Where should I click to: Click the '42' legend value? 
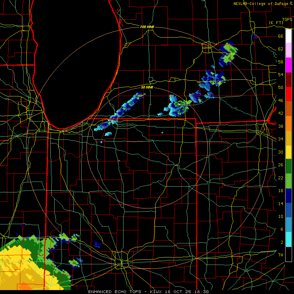coord(281,113)
